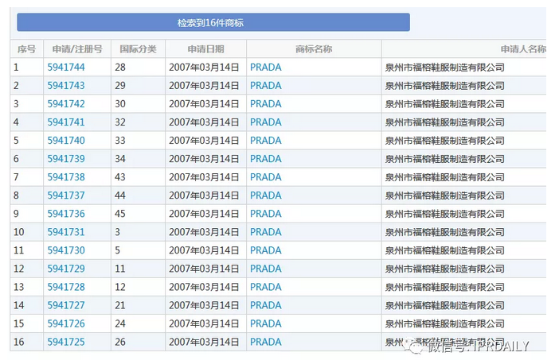559x360 pixels.
Task: Open registration number 5941726 link
Action: click(x=66, y=323)
